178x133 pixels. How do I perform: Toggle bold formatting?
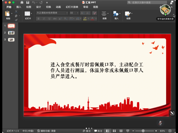pos(38,19)
